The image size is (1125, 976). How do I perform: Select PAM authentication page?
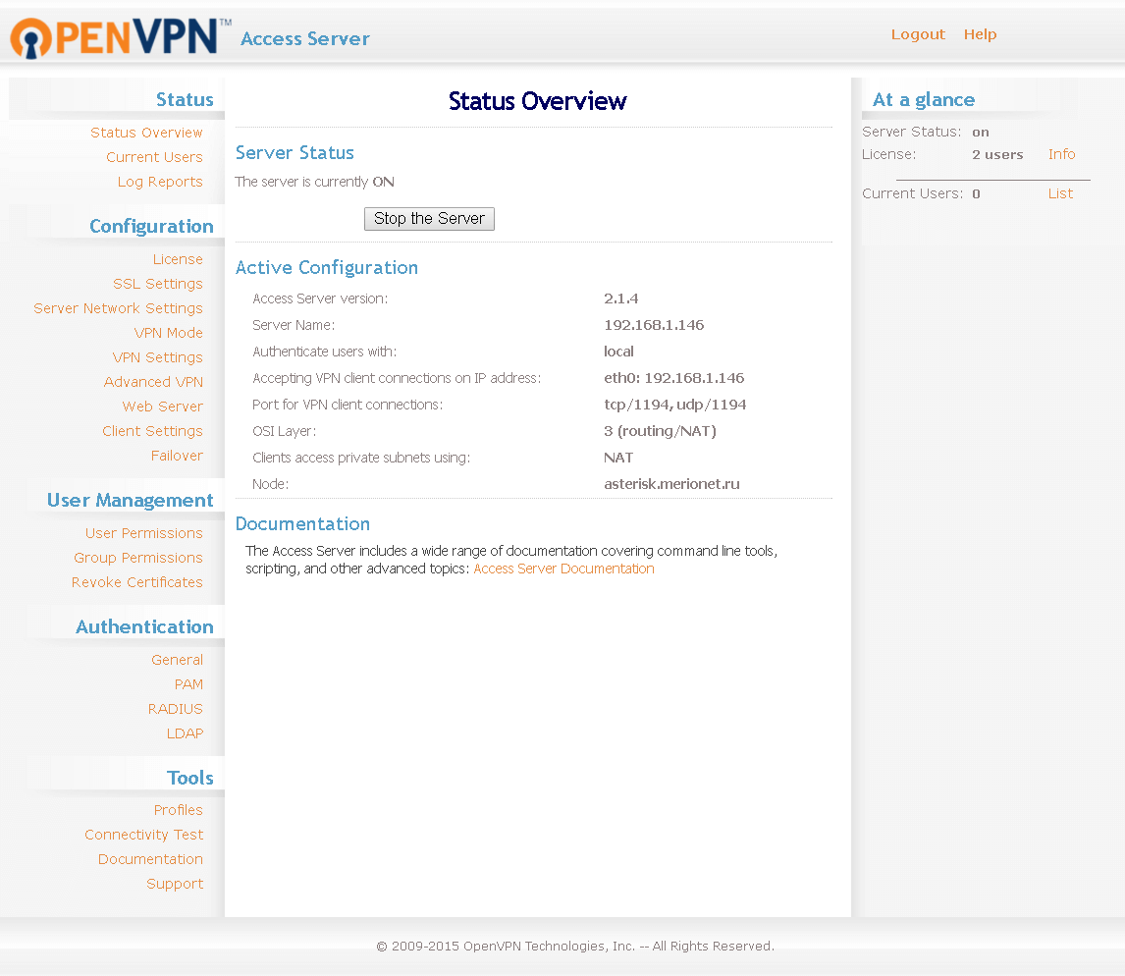(188, 684)
